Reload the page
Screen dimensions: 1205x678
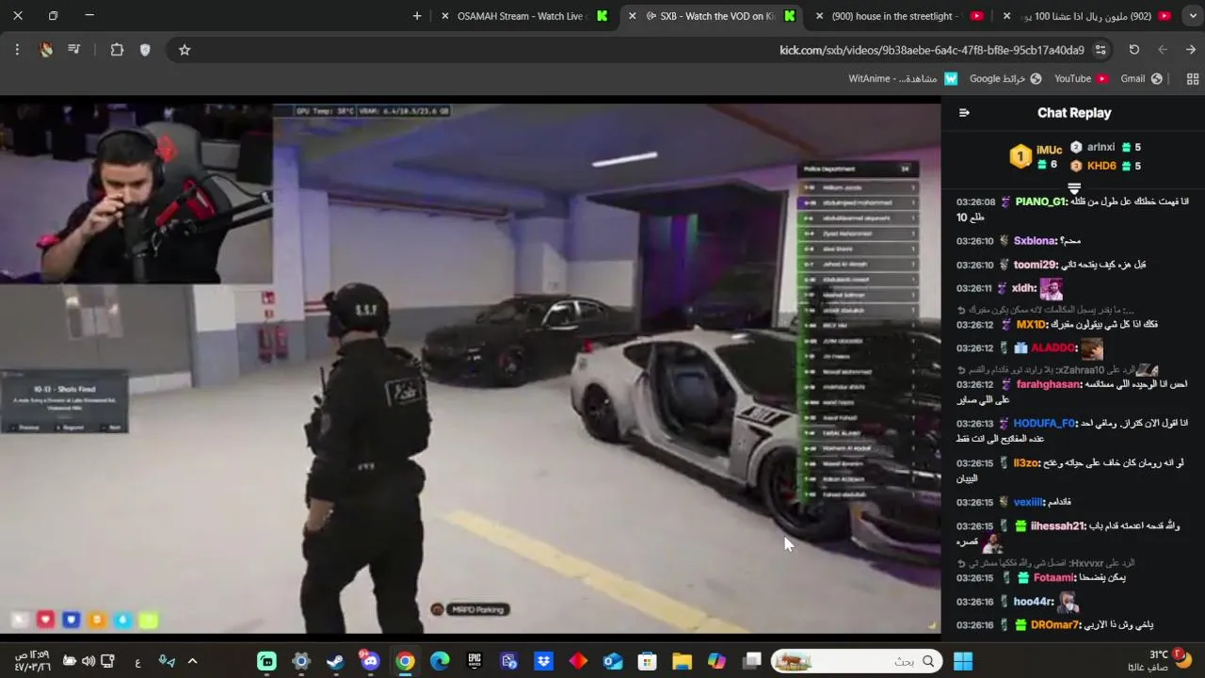click(x=1134, y=50)
